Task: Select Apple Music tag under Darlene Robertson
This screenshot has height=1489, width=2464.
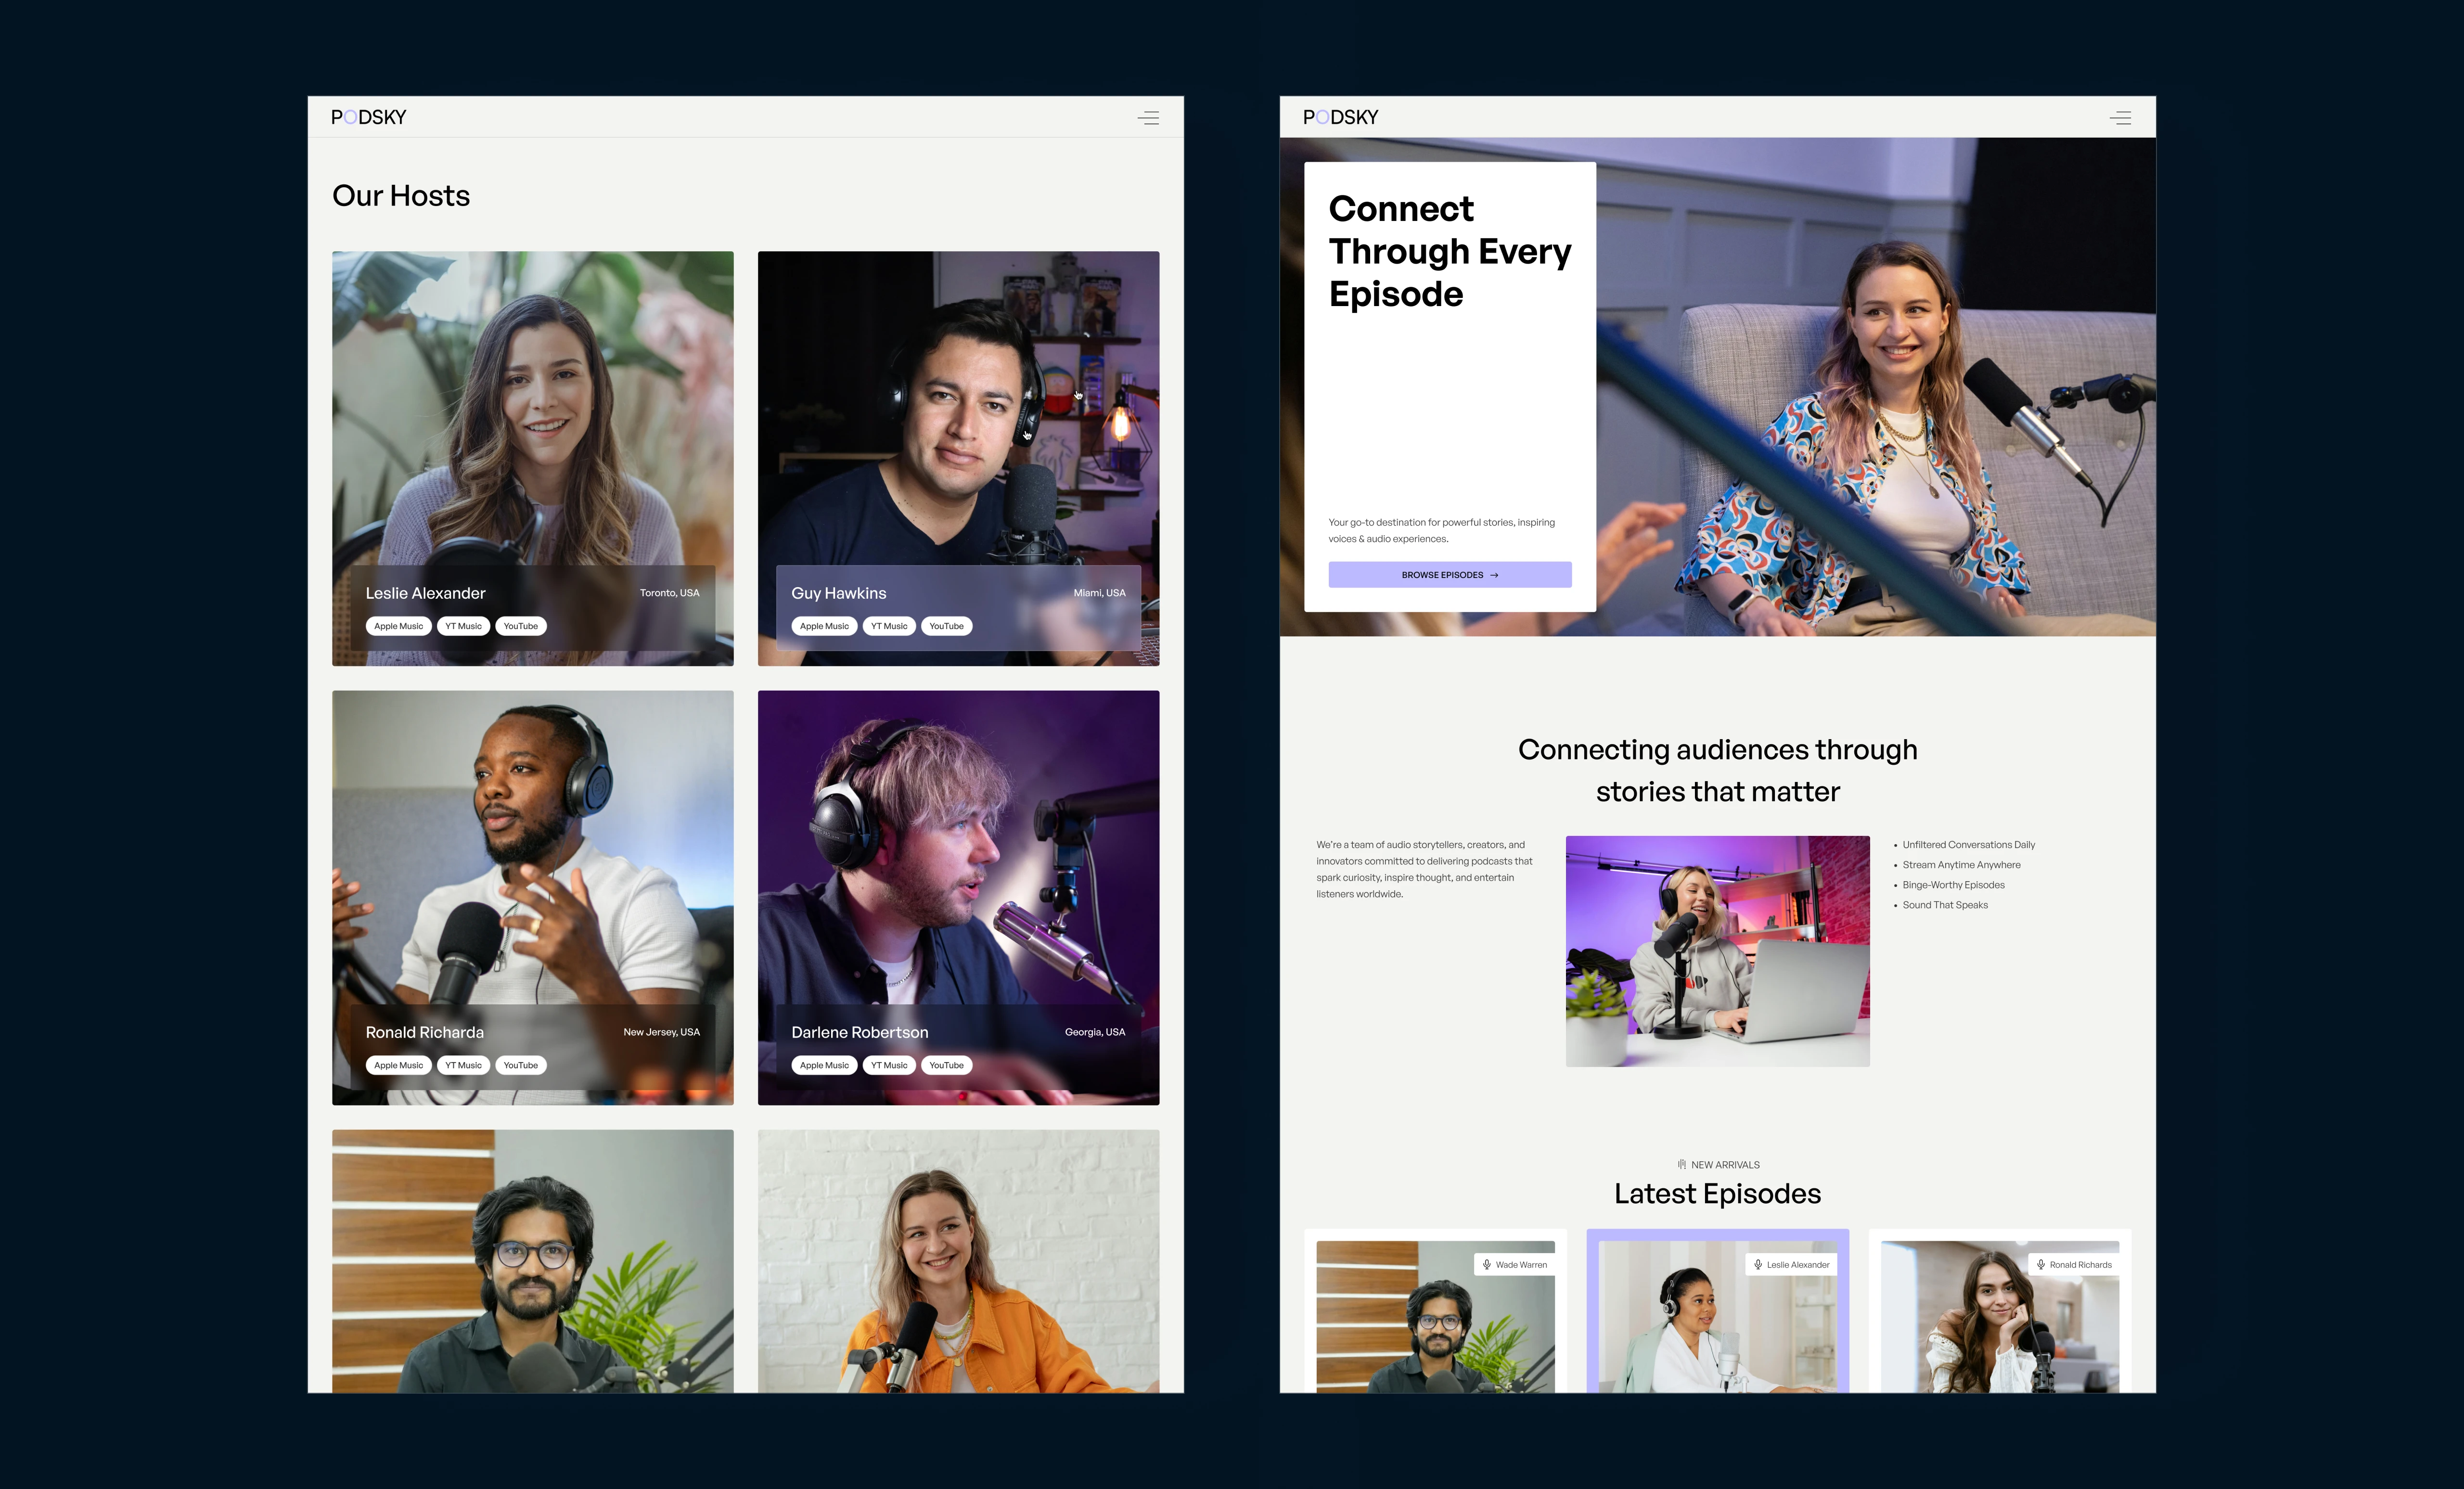Action: click(x=824, y=1065)
